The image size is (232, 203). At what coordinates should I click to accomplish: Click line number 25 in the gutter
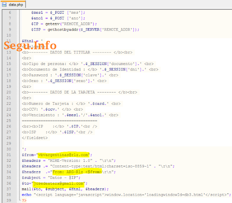point(9,121)
